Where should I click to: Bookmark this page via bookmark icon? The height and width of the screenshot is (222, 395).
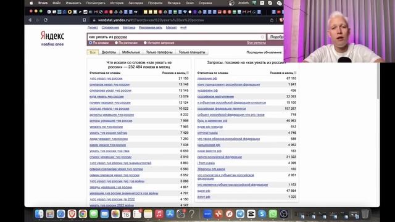click(x=85, y=20)
